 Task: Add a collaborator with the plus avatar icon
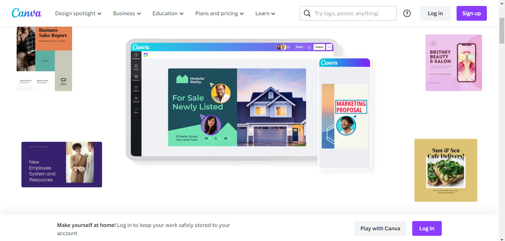pos(288,47)
